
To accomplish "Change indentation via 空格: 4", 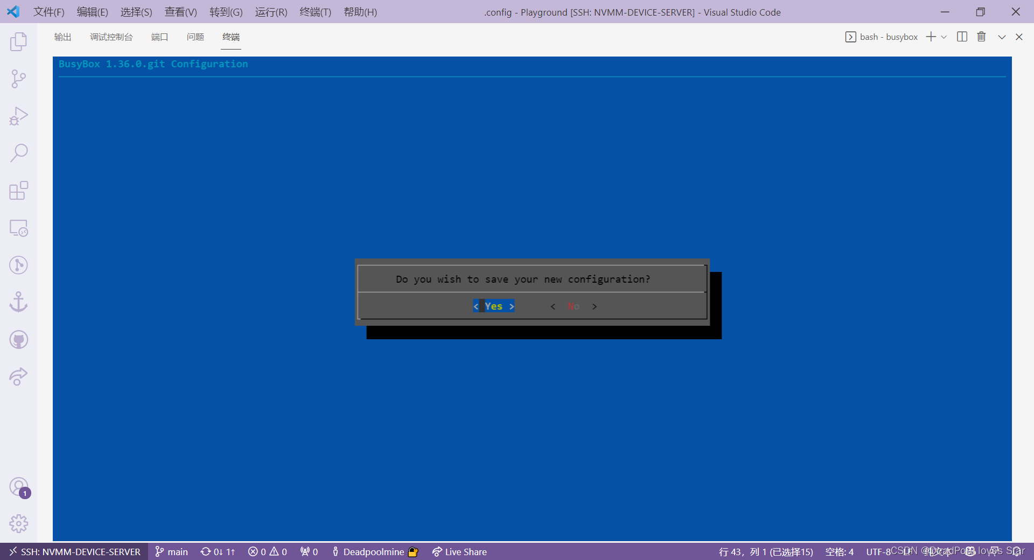I will [840, 552].
